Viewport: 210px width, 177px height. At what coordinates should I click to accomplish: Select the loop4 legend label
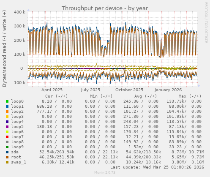coord(17,122)
